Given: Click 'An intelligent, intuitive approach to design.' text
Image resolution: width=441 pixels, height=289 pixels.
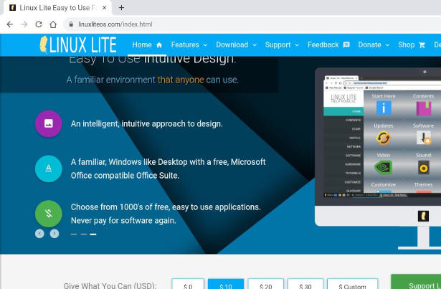Looking at the screenshot, I should pyautogui.click(x=146, y=124).
